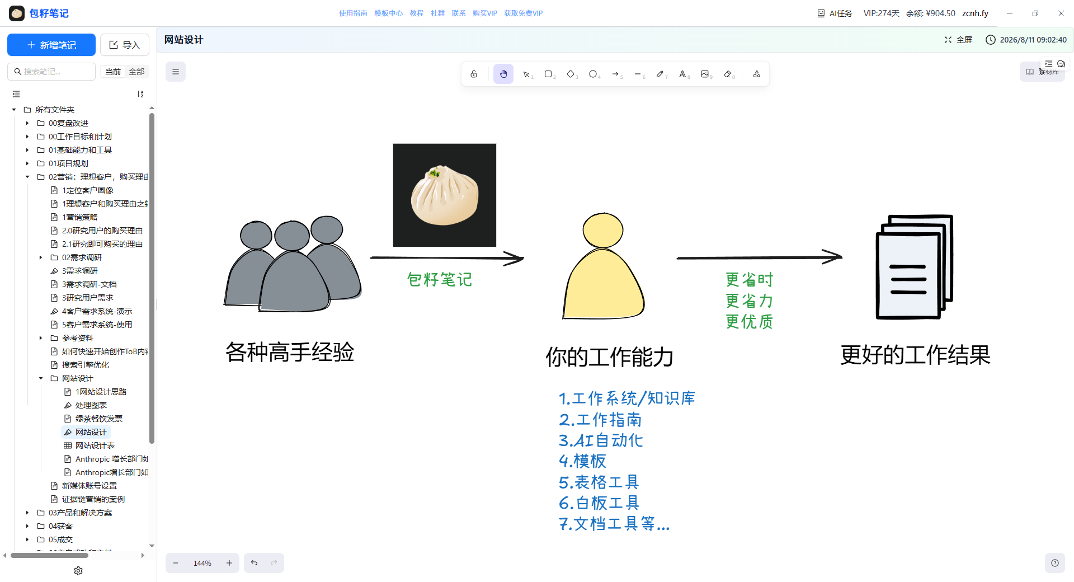This screenshot has height=582, width=1074.
Task: Open the sidebar settings gear
Action: click(78, 571)
